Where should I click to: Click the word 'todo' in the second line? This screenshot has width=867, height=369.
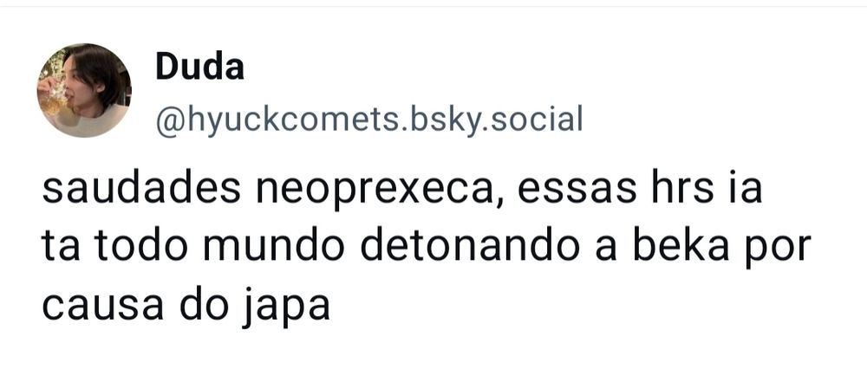142,247
